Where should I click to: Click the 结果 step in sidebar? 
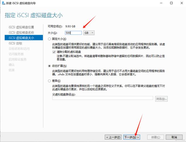(x=12, y=70)
